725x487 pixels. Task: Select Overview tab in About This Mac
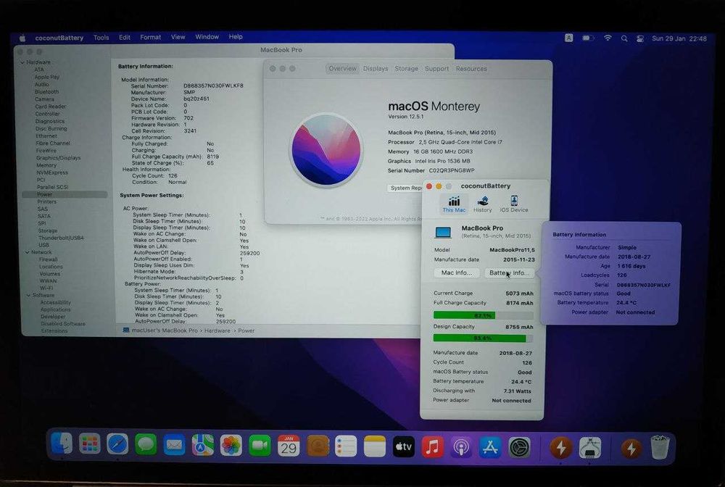pos(343,68)
